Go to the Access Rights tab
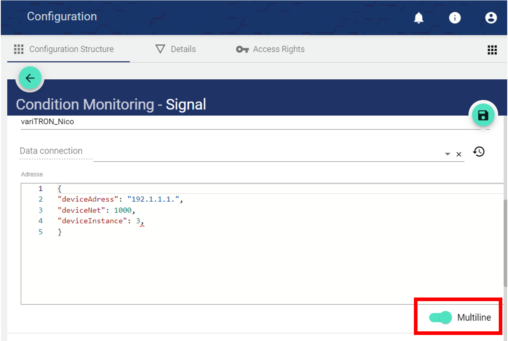The width and height of the screenshot is (508, 341). (x=270, y=49)
